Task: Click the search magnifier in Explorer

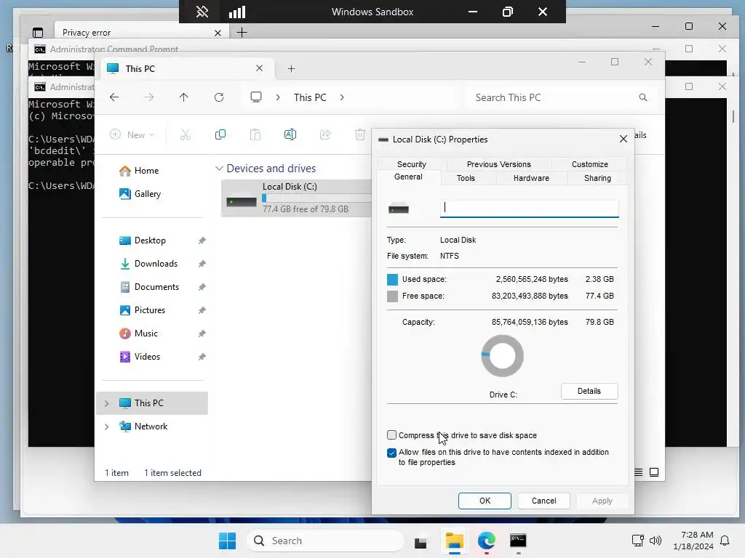Action: (x=643, y=97)
